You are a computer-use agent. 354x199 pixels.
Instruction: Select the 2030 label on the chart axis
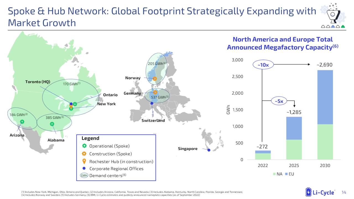[325, 165]
